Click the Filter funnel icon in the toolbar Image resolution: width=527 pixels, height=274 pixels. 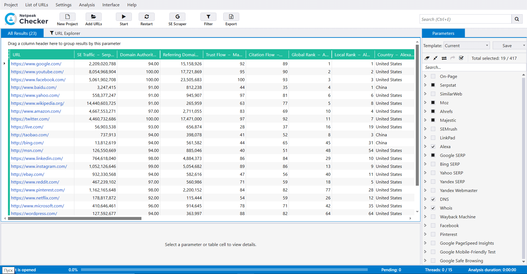(x=208, y=17)
